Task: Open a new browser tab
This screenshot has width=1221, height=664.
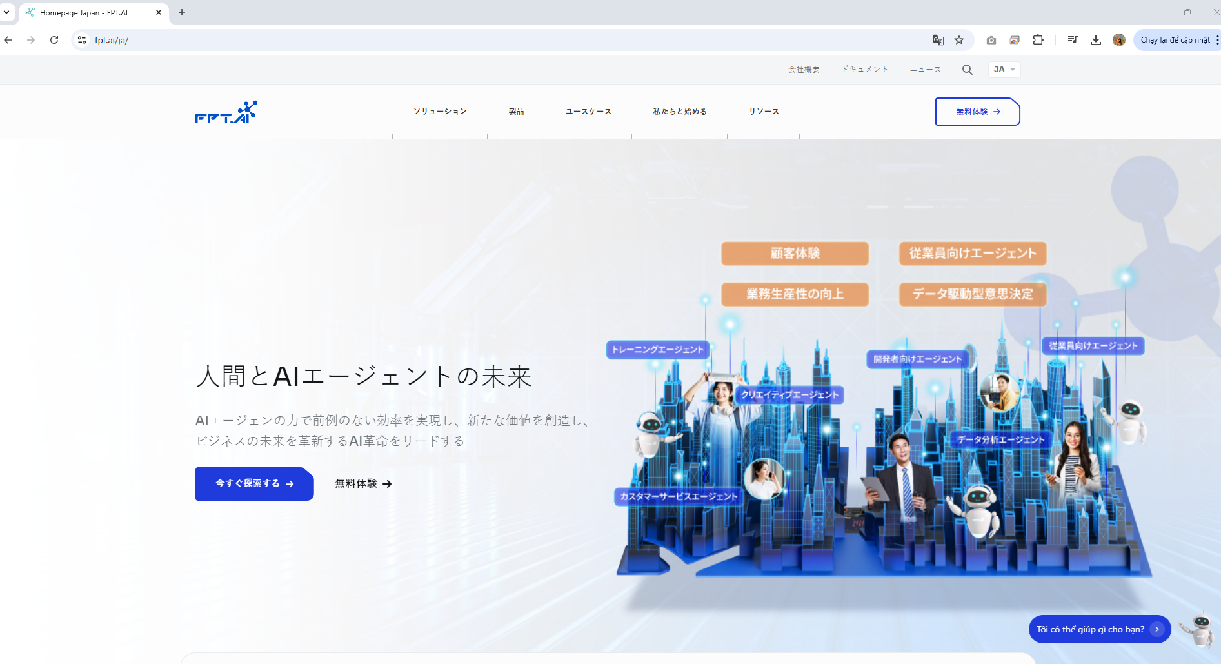Action: pos(182,12)
